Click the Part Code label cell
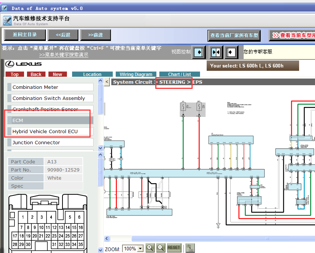Screen dimensions: 315x253 point(26,162)
